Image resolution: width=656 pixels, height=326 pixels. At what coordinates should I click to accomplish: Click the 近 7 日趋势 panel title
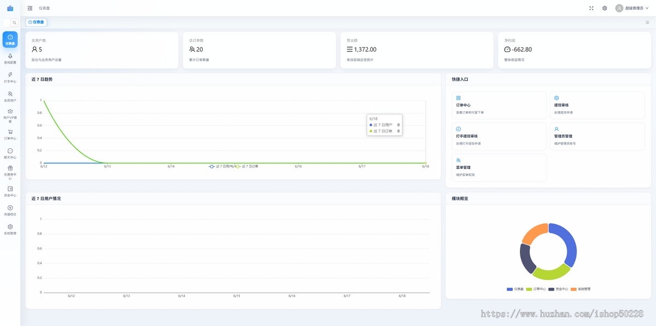coord(42,79)
